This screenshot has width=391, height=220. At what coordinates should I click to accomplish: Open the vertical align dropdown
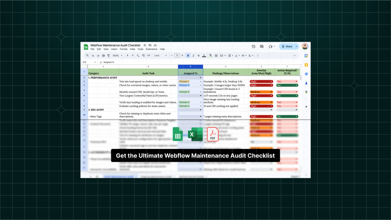[237, 56]
